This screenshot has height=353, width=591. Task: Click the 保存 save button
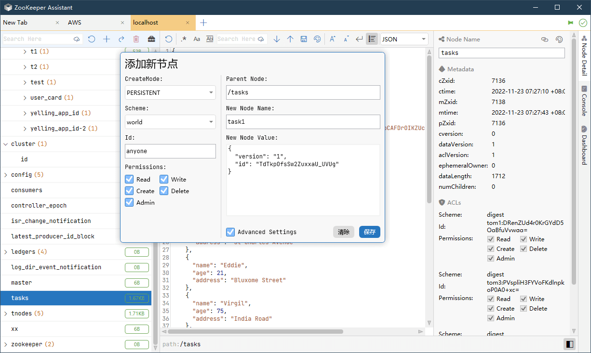point(370,232)
